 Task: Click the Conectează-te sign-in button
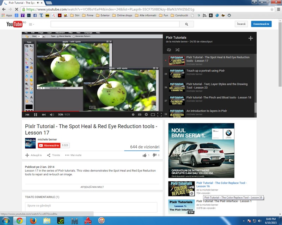click(x=261, y=24)
